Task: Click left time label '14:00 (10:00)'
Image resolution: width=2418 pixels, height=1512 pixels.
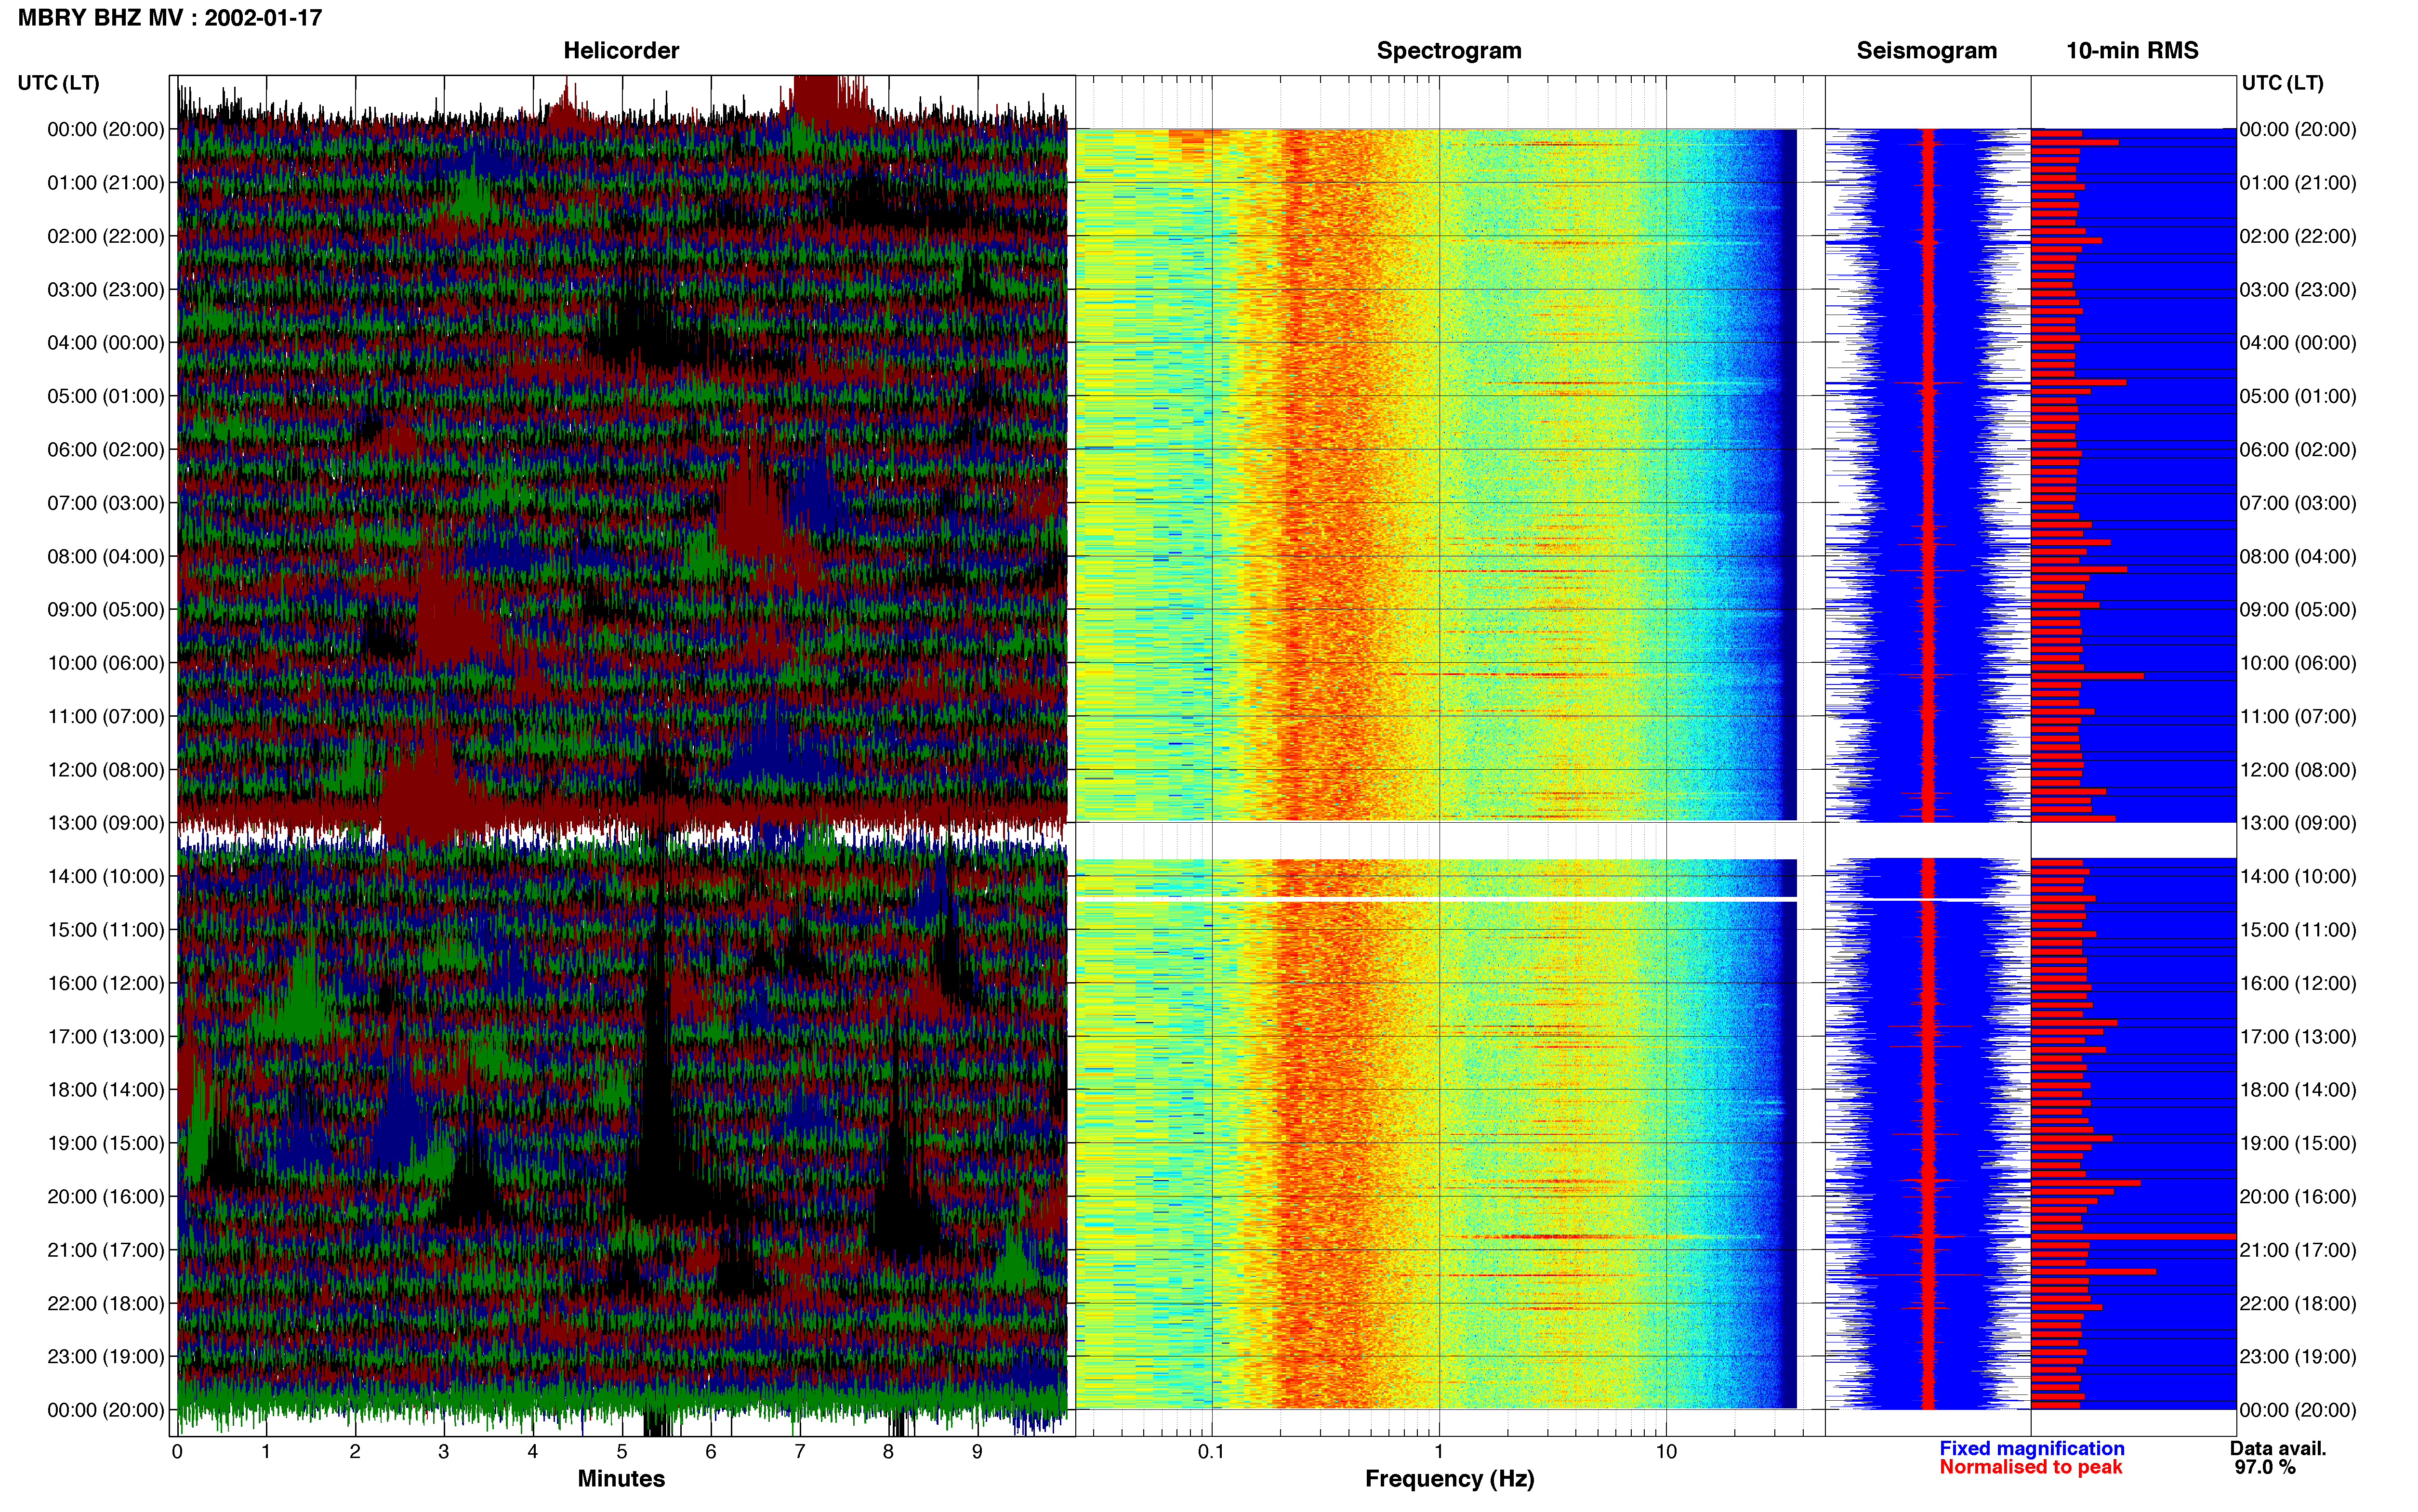Action: coord(106,876)
